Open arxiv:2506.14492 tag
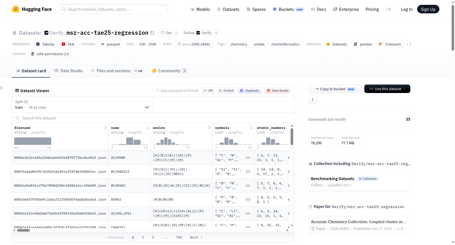This screenshot has width=455, height=245. (x=194, y=44)
